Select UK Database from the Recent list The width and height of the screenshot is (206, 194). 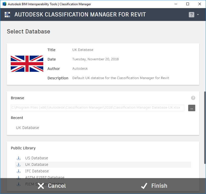28,128
